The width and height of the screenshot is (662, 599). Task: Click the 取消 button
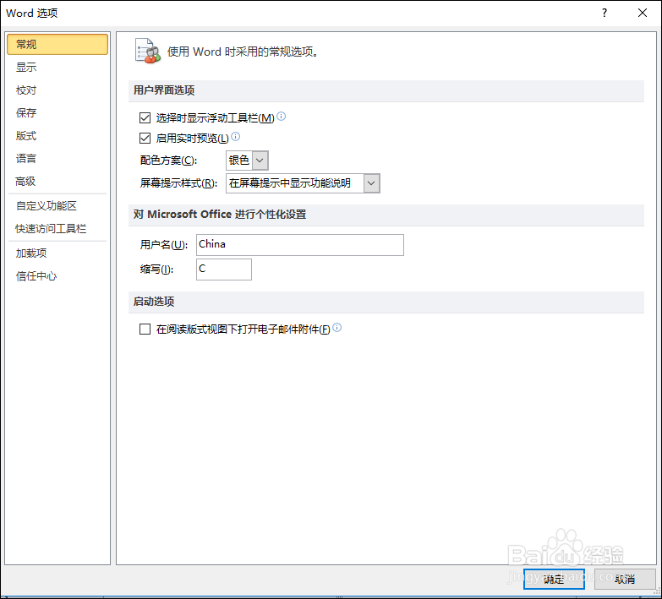pos(625,579)
